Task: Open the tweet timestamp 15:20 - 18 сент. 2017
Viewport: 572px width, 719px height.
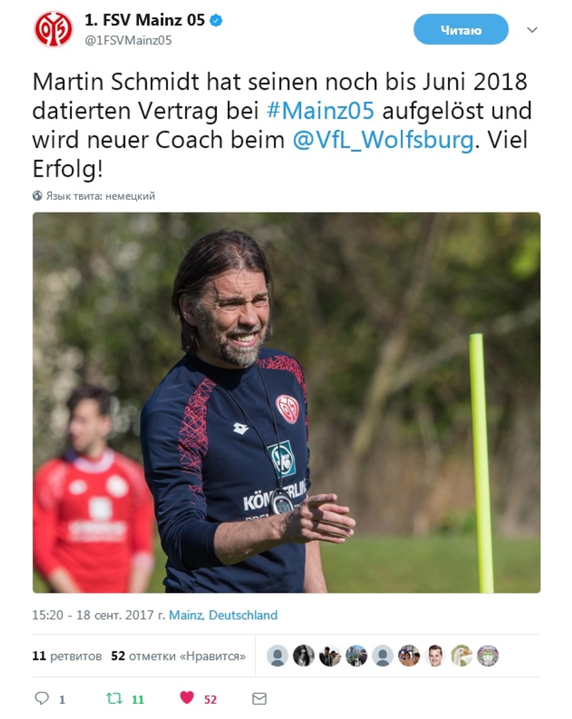Action: coord(98,615)
